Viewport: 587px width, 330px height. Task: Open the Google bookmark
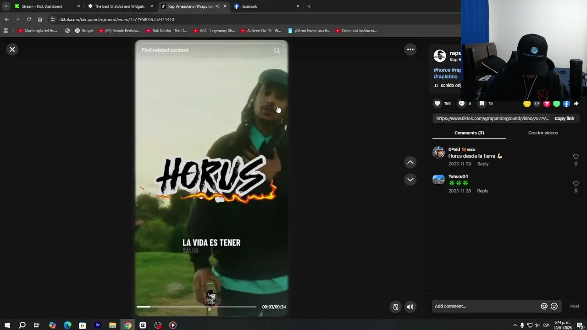click(x=84, y=31)
